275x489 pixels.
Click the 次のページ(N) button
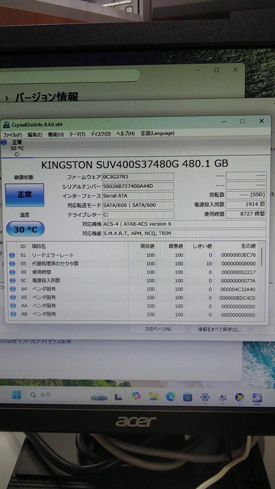point(158,329)
